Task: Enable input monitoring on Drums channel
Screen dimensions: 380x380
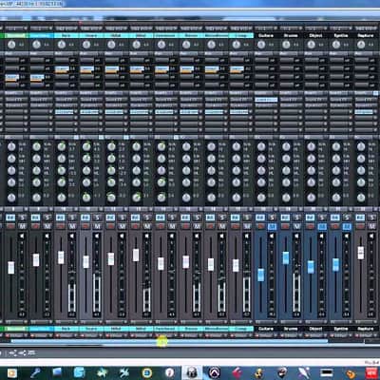Action: click(285, 218)
